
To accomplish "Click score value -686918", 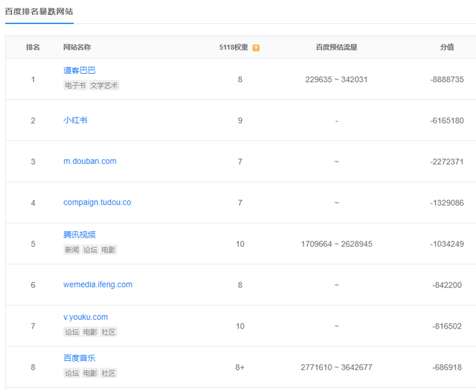I will pyautogui.click(x=447, y=367).
